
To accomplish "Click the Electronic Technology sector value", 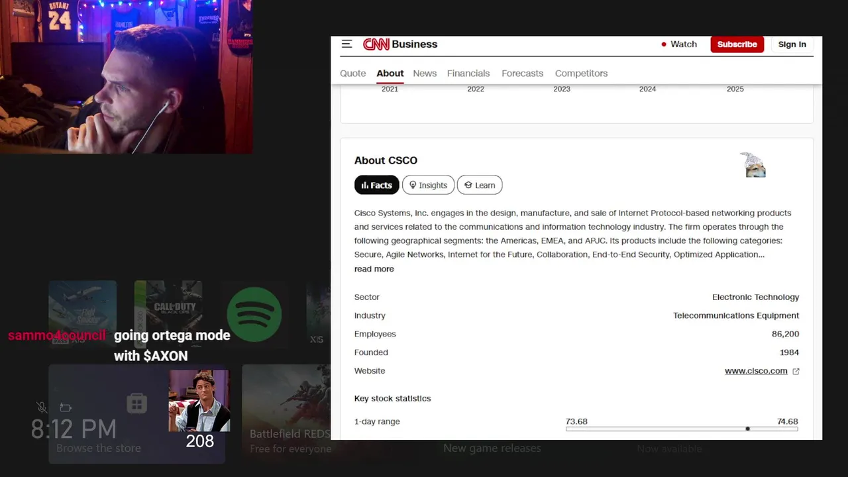I will tap(755, 297).
